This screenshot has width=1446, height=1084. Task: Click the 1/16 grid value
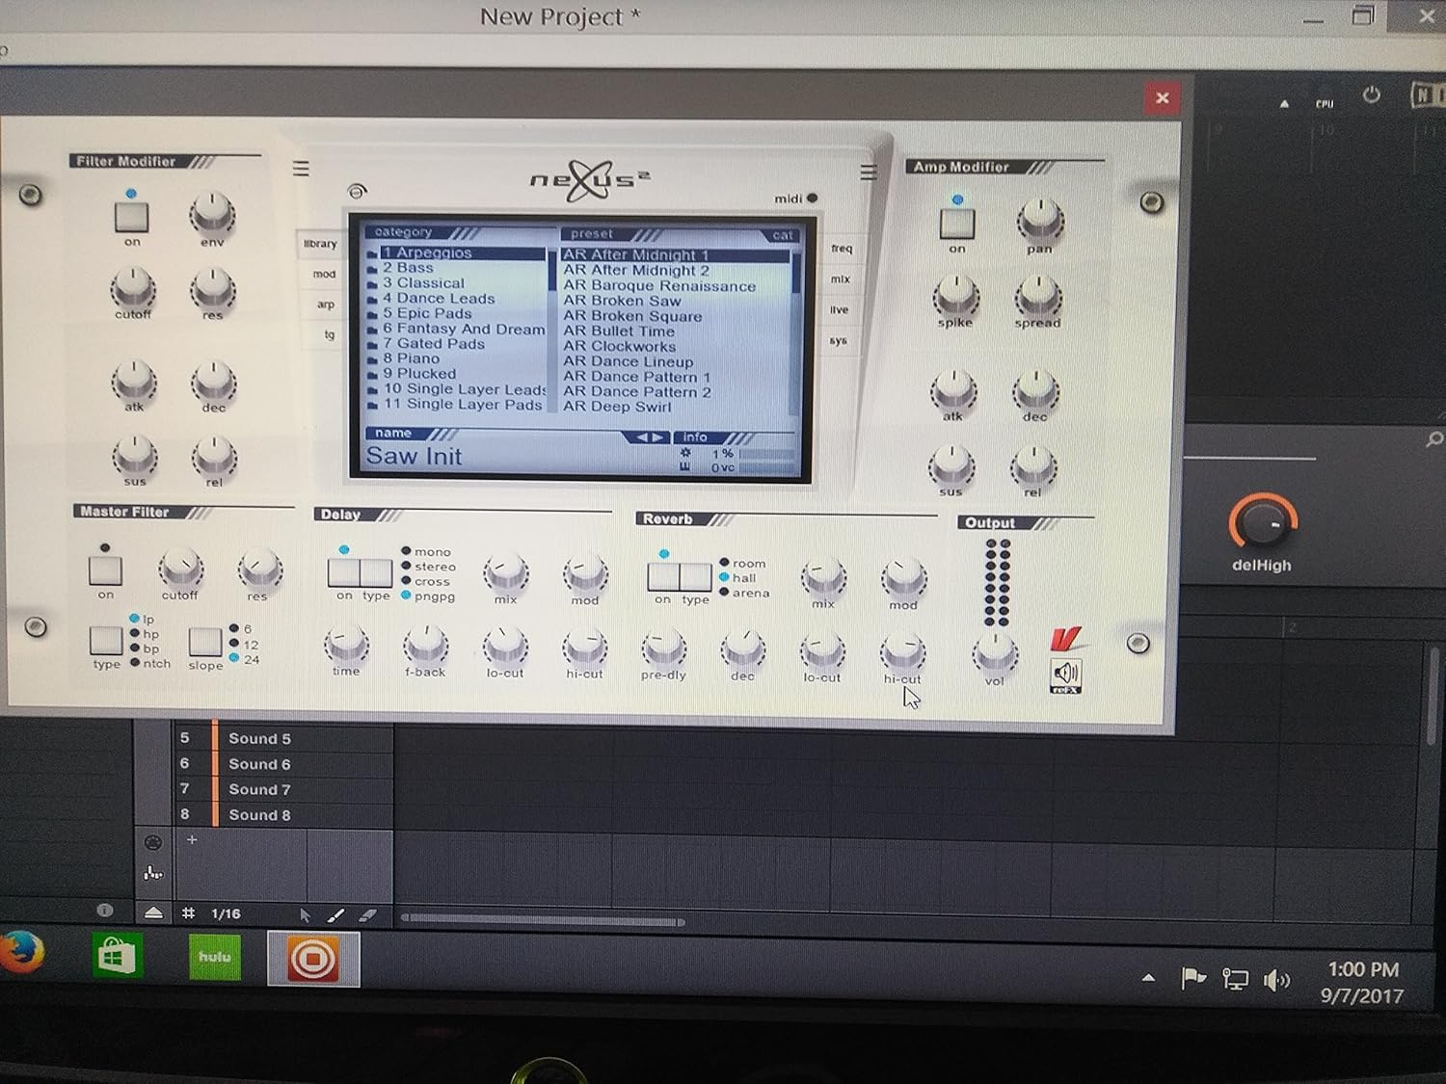click(226, 913)
